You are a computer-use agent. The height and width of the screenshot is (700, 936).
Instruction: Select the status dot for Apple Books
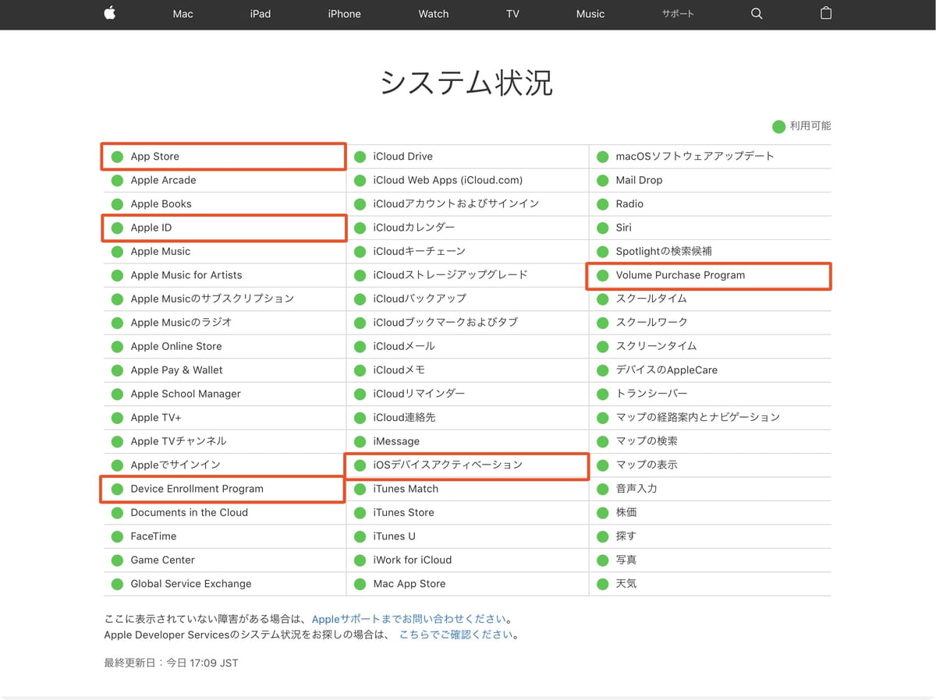pos(117,204)
